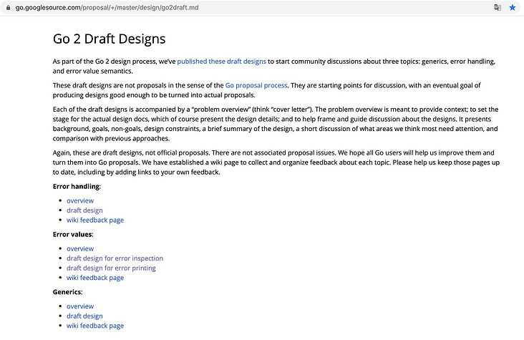This screenshot has height=340, width=524.
Task: Open Error values wiki feedback page
Action: 95,278
